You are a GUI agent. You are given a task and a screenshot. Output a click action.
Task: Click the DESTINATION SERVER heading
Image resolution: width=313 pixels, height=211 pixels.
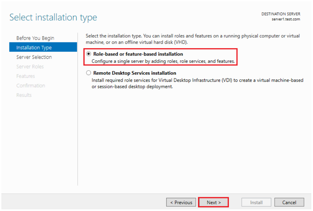click(281, 14)
